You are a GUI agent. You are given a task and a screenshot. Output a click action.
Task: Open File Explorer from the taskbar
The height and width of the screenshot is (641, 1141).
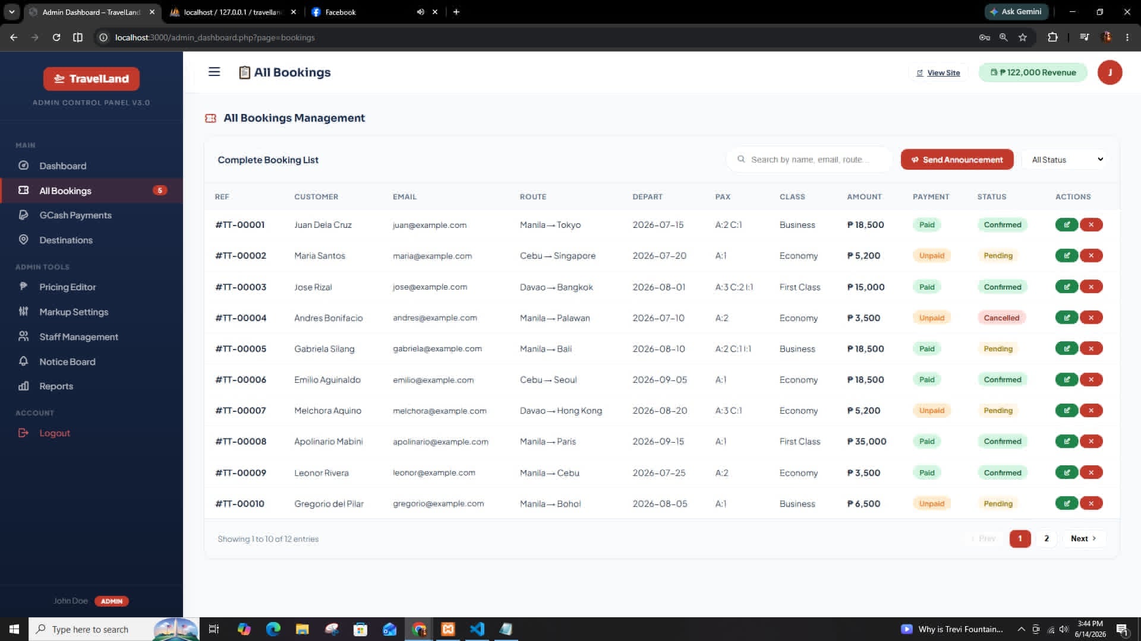point(302,629)
